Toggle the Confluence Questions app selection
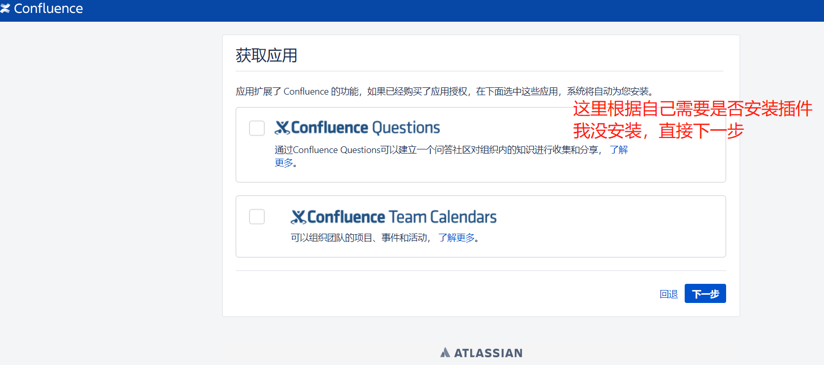 pyautogui.click(x=257, y=128)
